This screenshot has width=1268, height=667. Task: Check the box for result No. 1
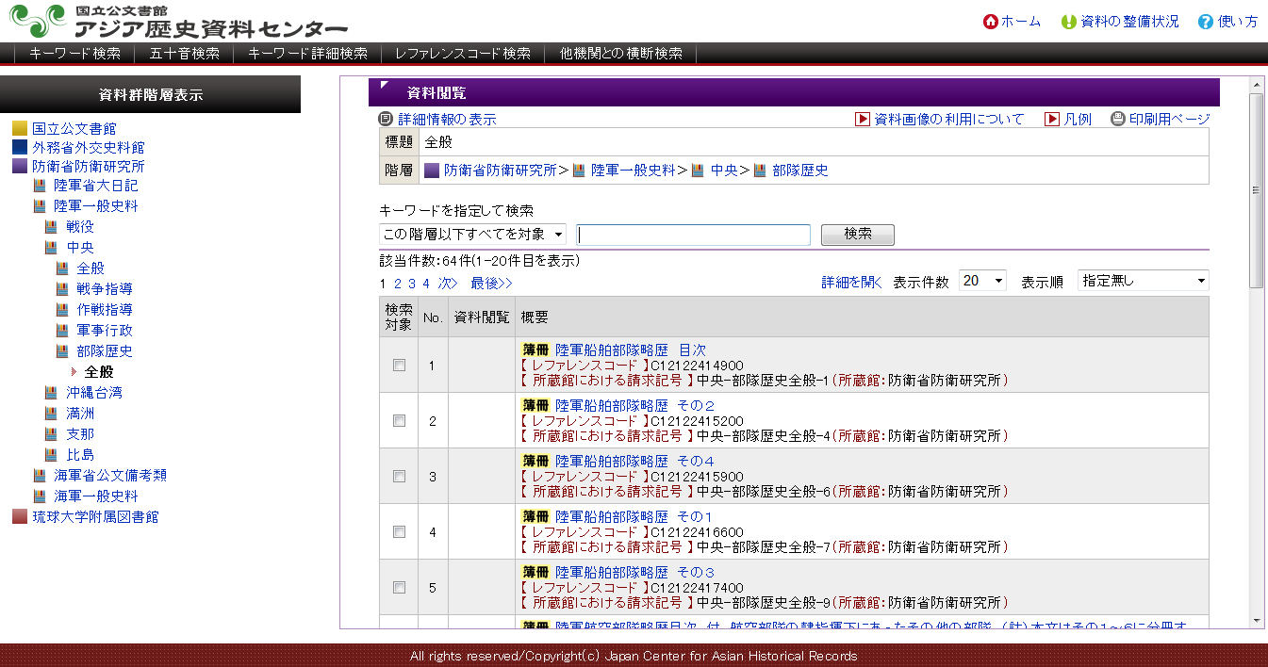(399, 365)
